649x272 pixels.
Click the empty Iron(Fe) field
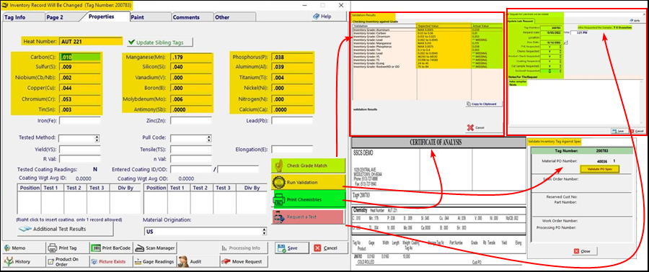[x=79, y=121]
